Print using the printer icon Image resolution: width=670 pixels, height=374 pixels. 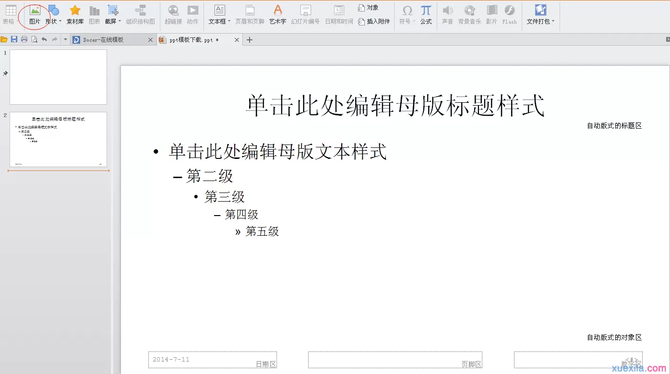click(x=24, y=39)
